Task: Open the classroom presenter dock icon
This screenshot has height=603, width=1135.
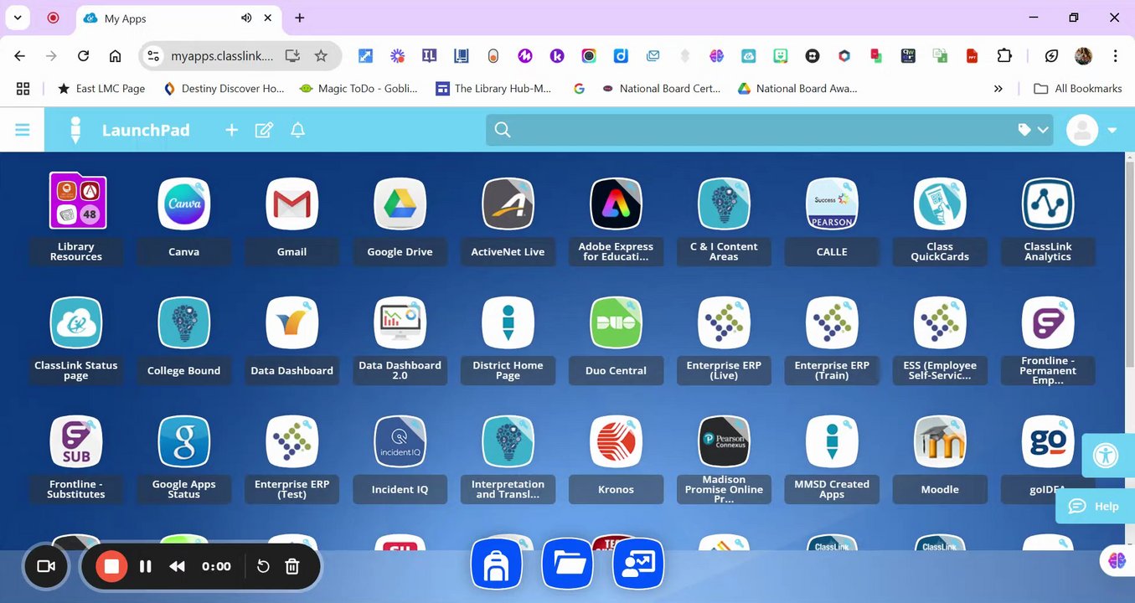Action: click(638, 564)
